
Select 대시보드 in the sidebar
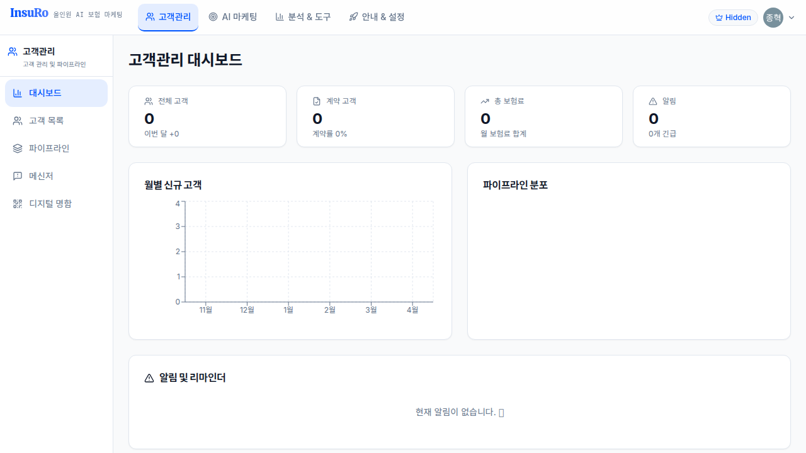(56, 93)
